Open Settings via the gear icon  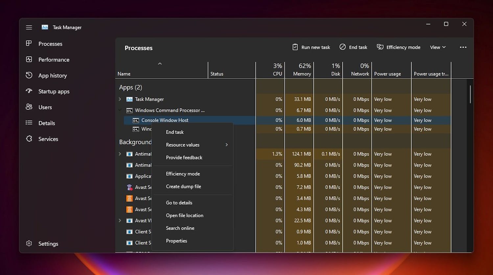click(29, 243)
